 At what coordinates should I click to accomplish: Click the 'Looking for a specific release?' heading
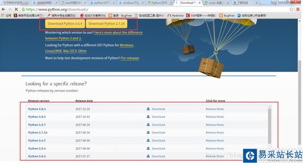pos(56,84)
